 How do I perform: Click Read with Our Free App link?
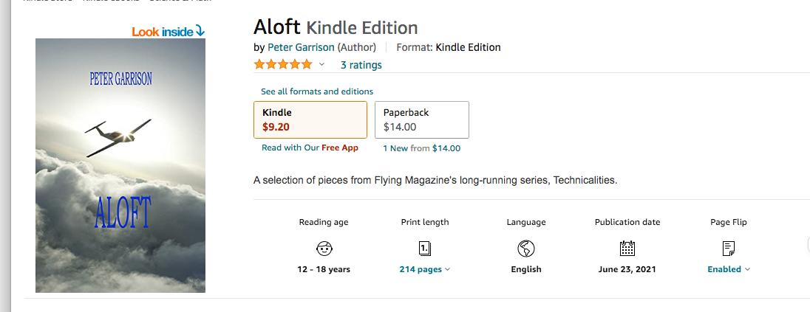point(310,148)
